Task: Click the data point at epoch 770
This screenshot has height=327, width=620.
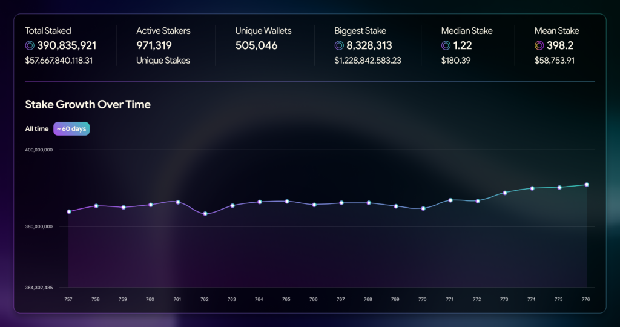Action: pos(423,208)
